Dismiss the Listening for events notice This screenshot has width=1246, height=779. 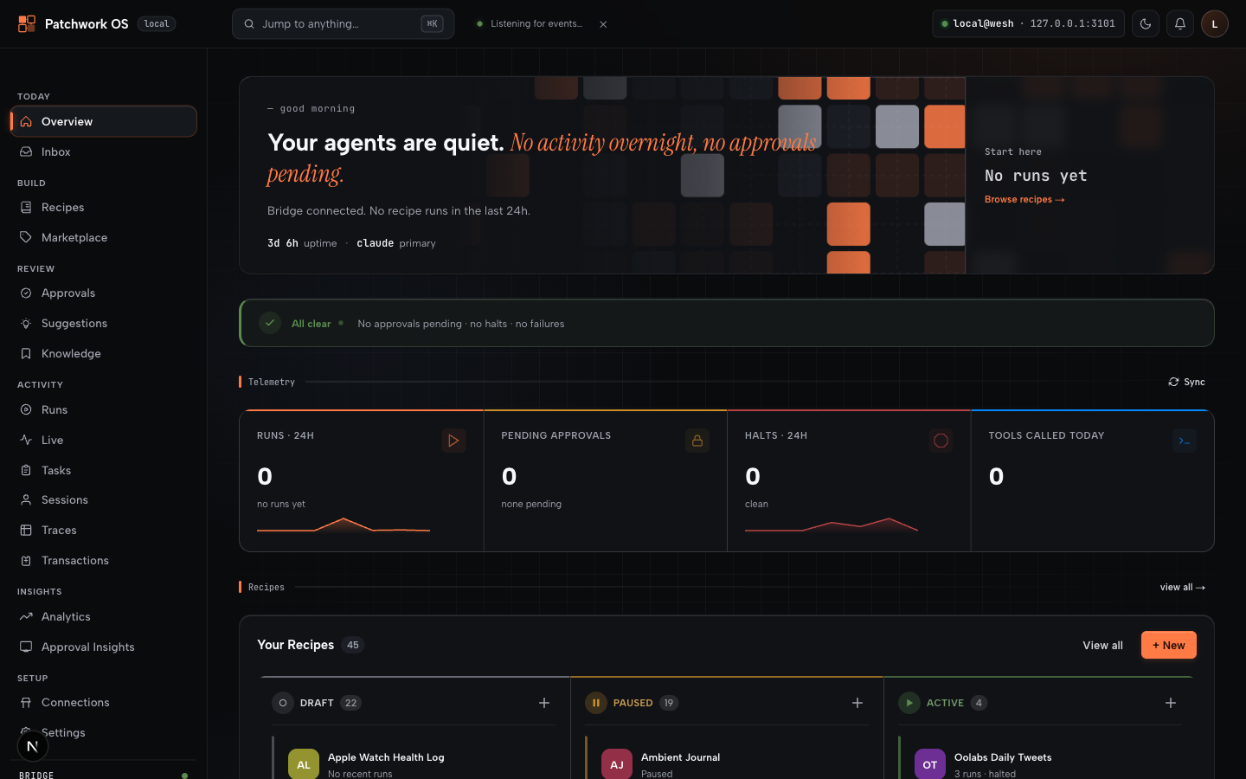point(603,24)
